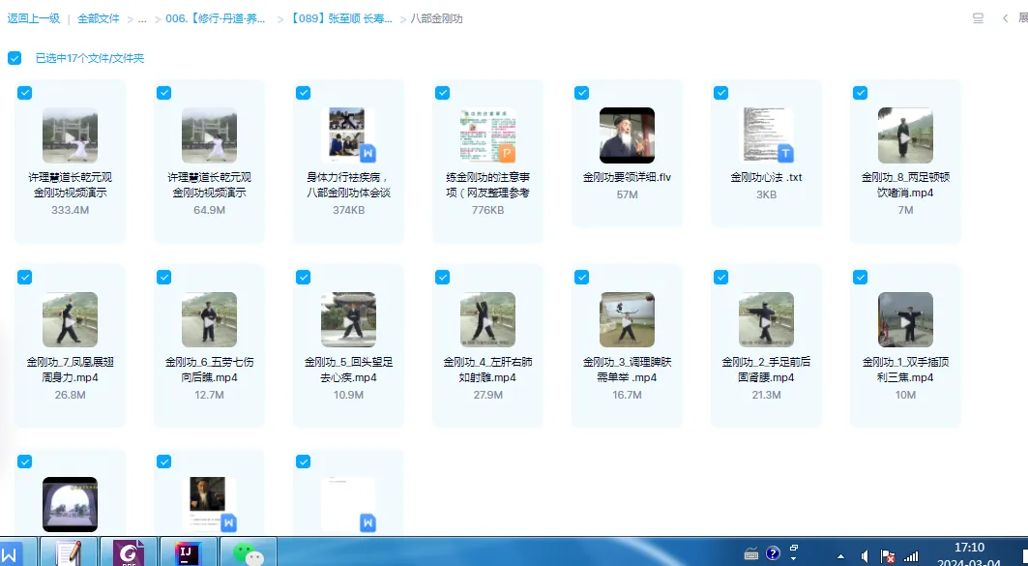Play the 金刚功_3_调理脾肤 video thumbnail
Image resolution: width=1028 pixels, height=566 pixels.
click(x=627, y=319)
